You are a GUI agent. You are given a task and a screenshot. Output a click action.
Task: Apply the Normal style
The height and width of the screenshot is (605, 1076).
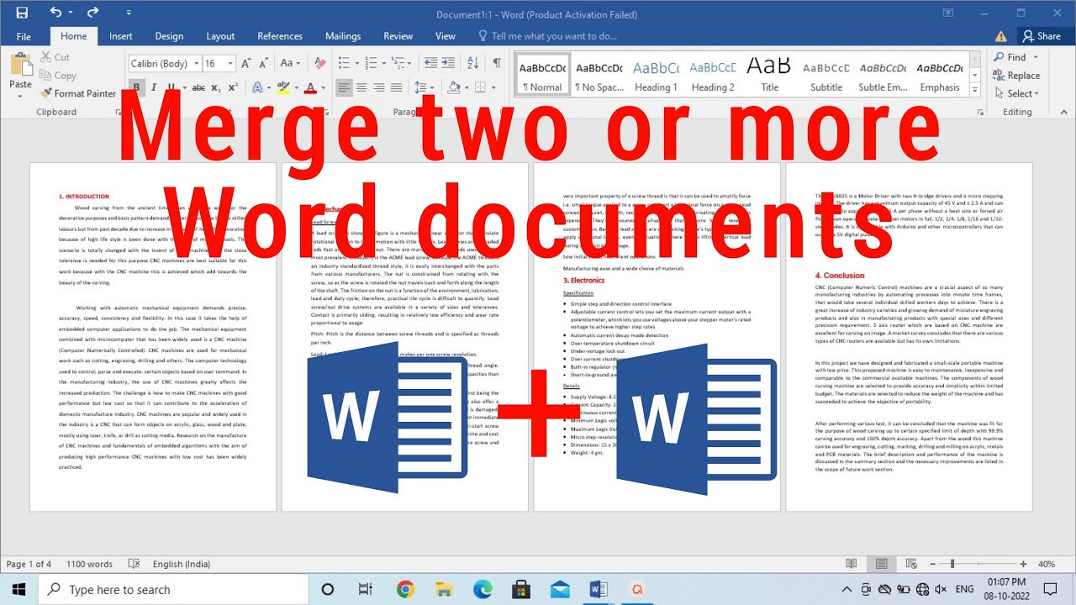542,76
